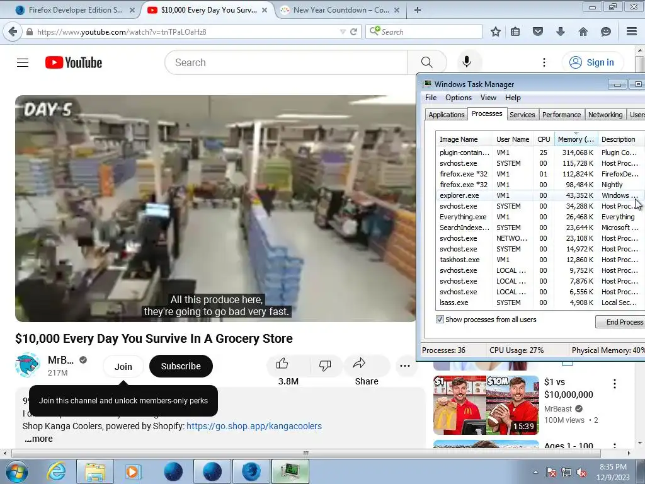Image resolution: width=645 pixels, height=484 pixels.
Task: Expand description with ...more
Action: point(38,439)
